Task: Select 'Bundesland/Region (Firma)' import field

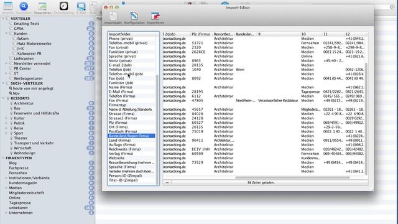Action: point(131,136)
